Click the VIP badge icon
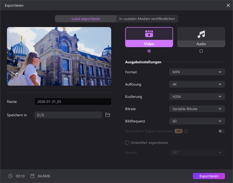This screenshot has width=233, height=183. 178,131
